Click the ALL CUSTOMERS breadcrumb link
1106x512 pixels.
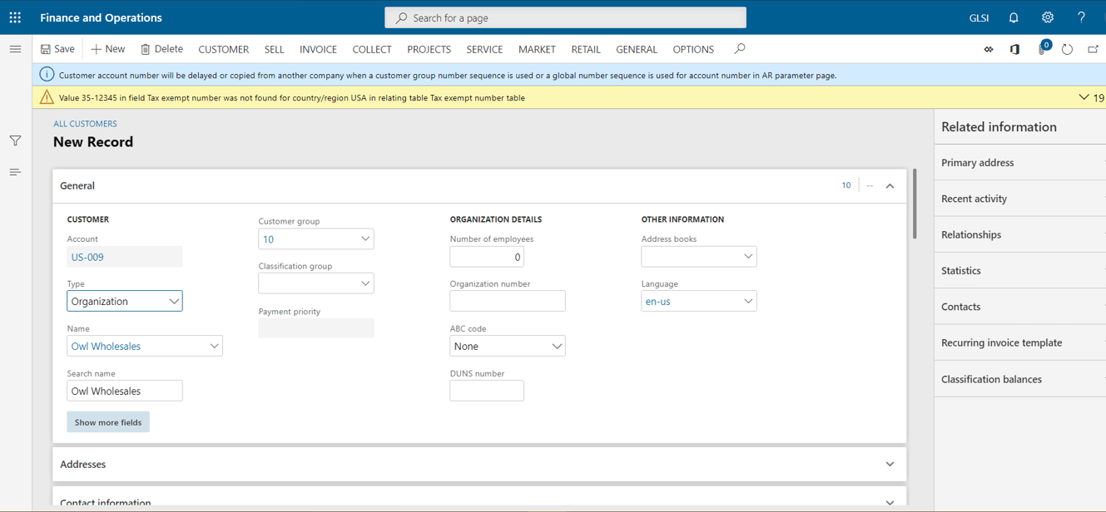[x=85, y=124]
